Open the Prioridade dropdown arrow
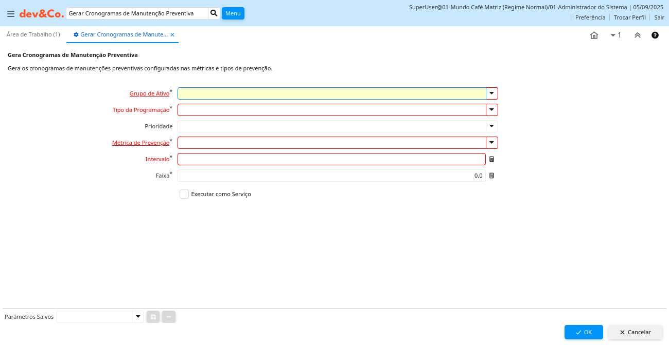The height and width of the screenshot is (346, 669). click(x=491, y=126)
